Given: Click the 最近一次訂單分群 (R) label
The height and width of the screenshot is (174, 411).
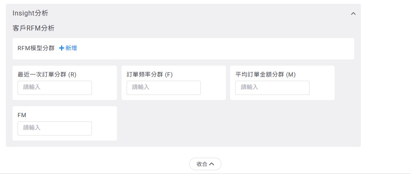Looking at the screenshot, I should click(47, 74).
